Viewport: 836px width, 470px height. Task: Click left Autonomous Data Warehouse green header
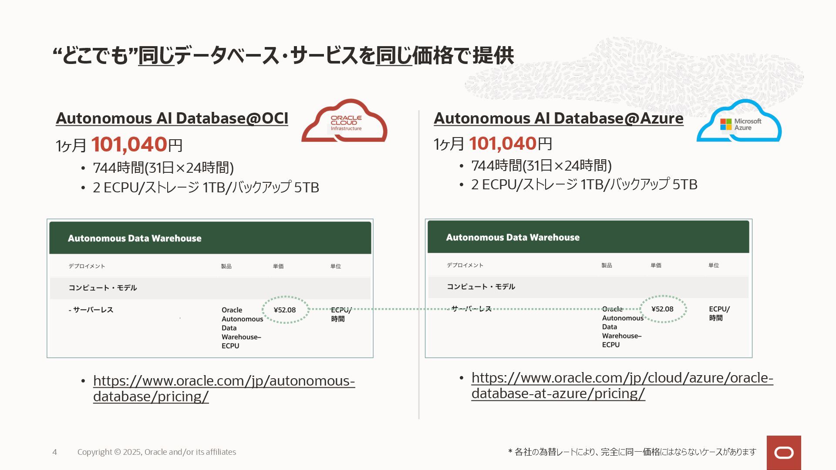(210, 238)
